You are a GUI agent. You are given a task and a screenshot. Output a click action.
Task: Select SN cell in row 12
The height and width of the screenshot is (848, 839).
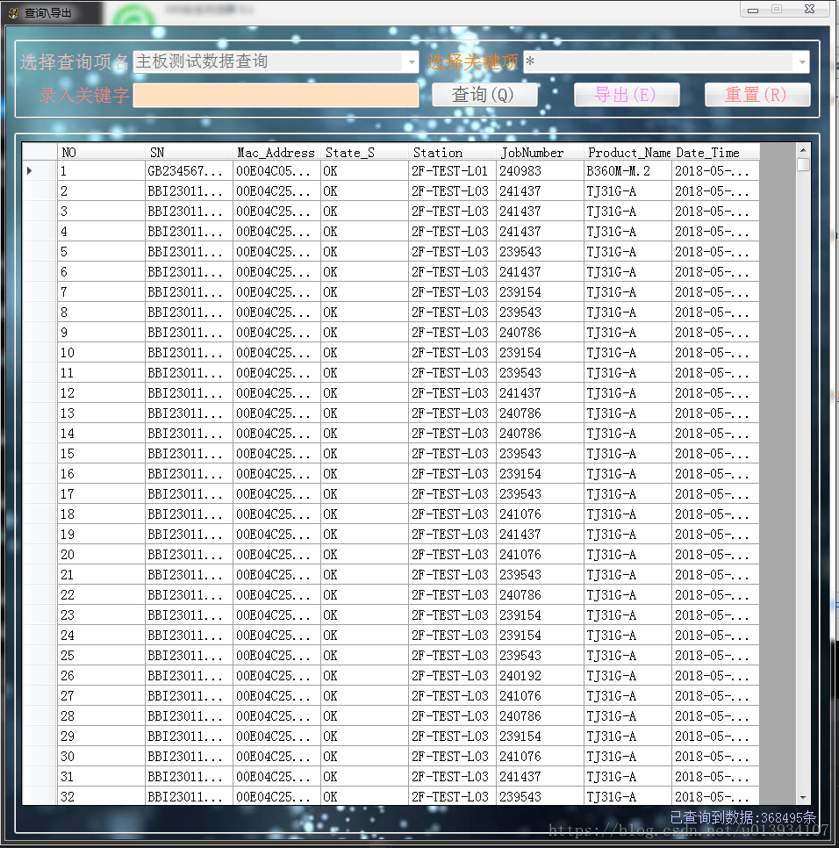tap(190, 393)
